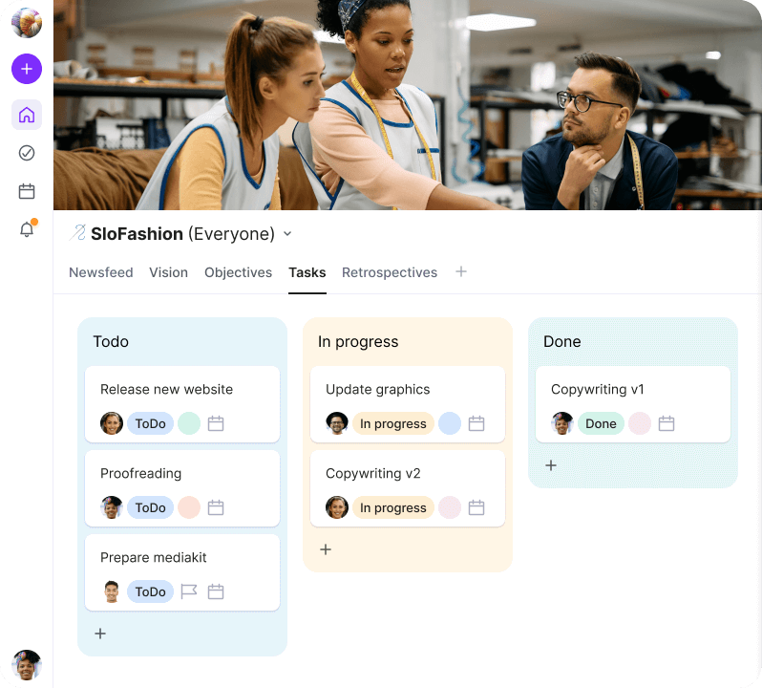762x688 pixels.
Task: Open the Home icon in sidebar
Action: (27, 115)
